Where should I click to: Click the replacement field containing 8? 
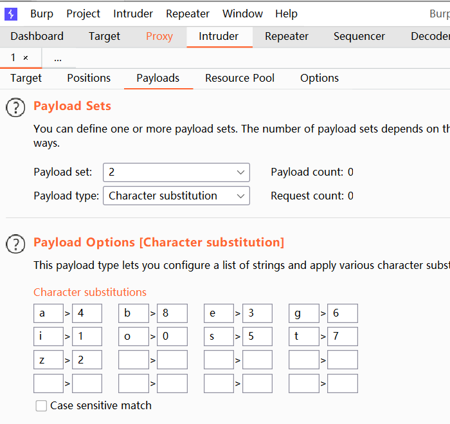point(172,313)
